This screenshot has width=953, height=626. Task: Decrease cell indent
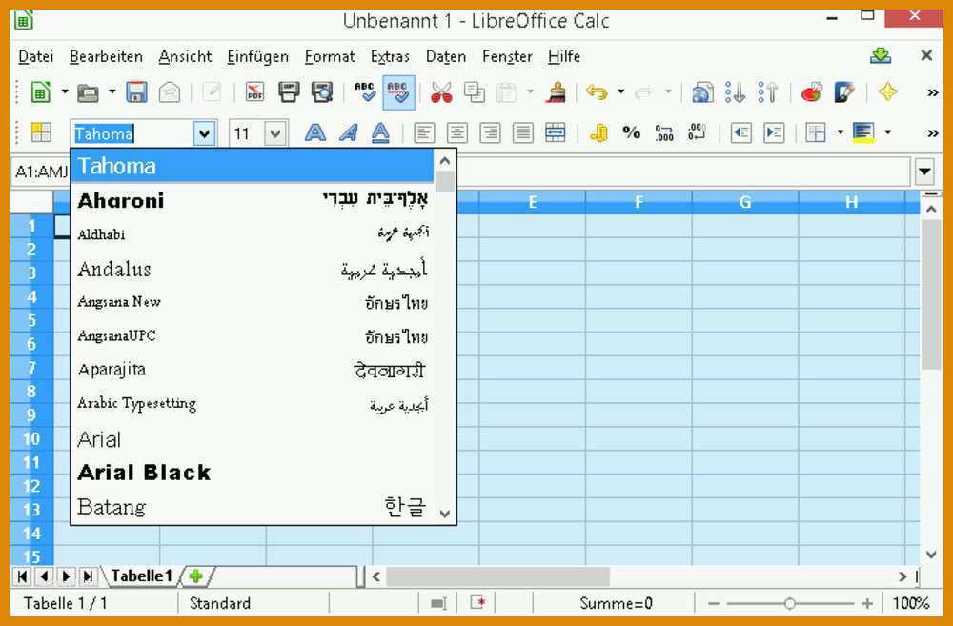pyautogui.click(x=740, y=132)
